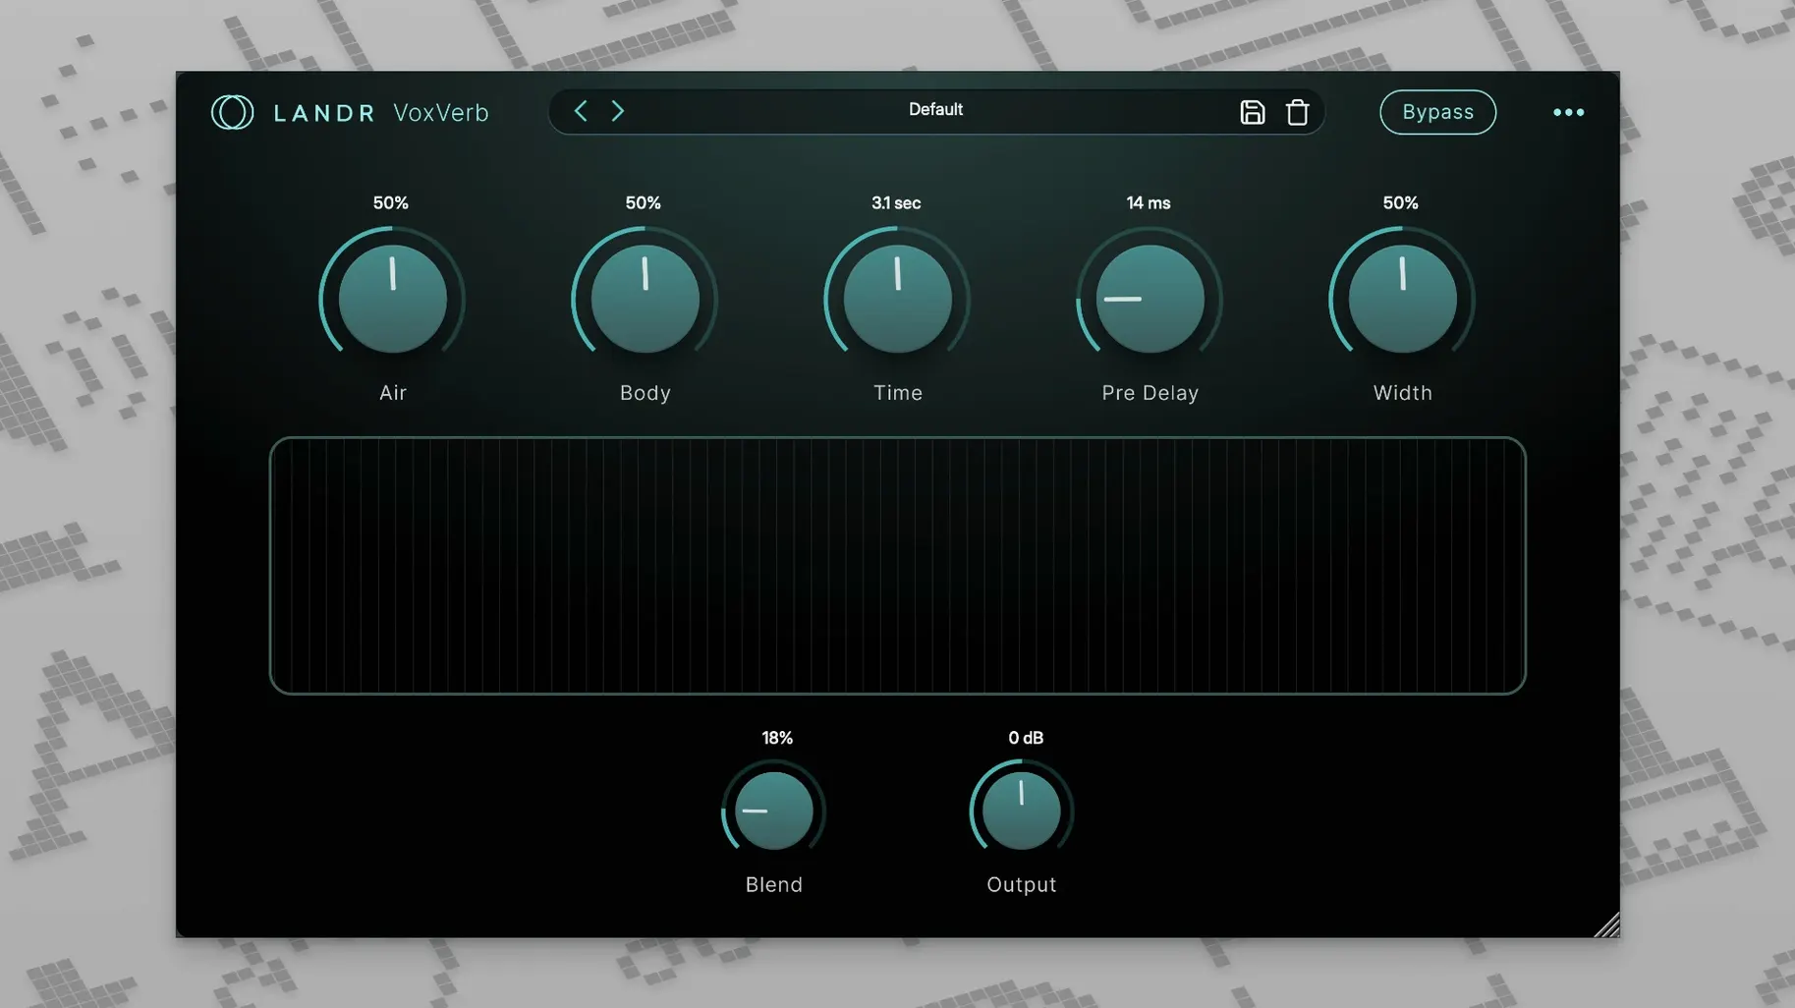The width and height of the screenshot is (1795, 1008).
Task: Select the 18% Blend value
Action: tap(776, 738)
